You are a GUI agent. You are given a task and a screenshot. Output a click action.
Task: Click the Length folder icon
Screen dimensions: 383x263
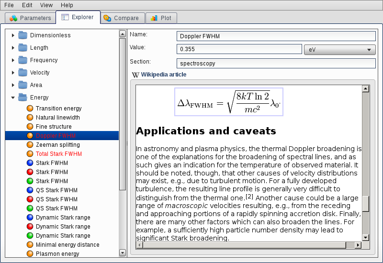tap(23, 47)
